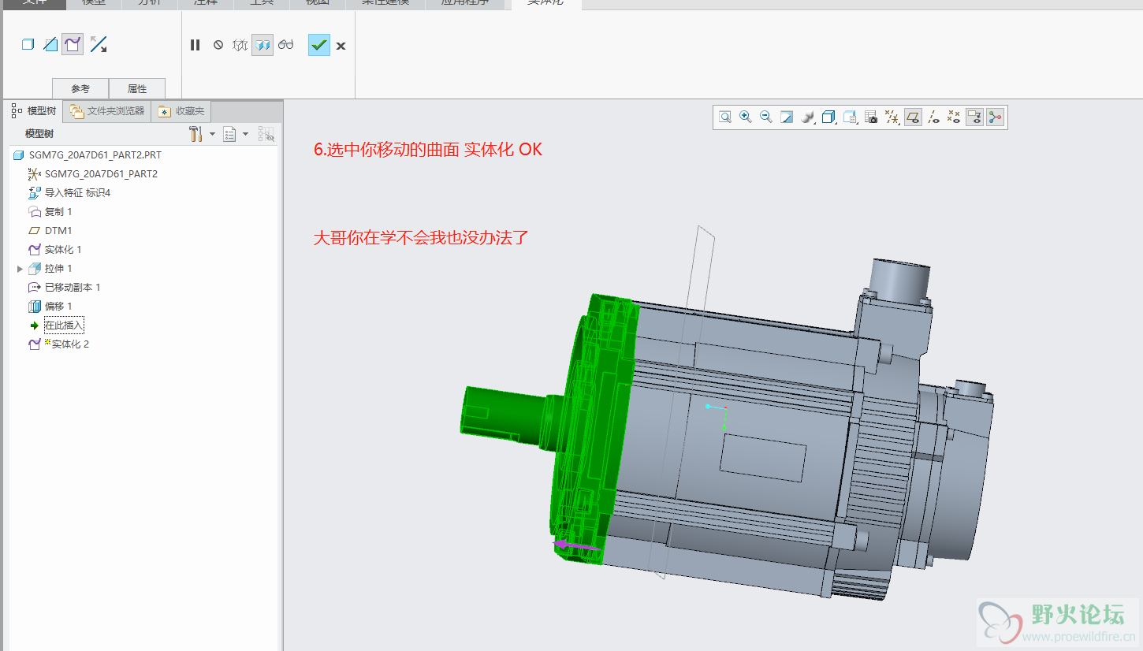
Task: Click the glasses verify preview icon
Action: [x=285, y=45]
